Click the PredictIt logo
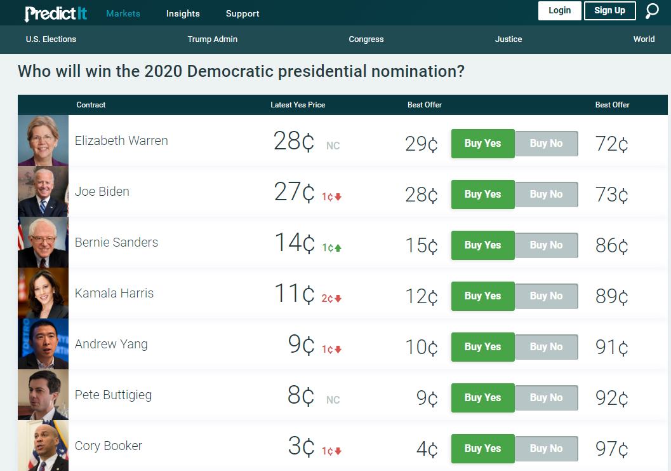671x471 pixels. (57, 13)
